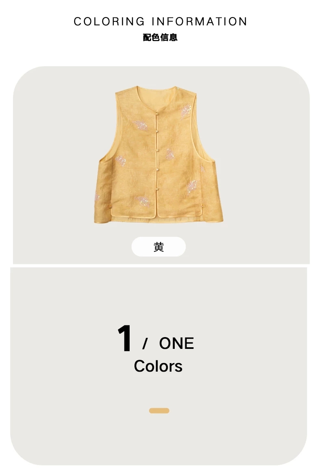Click the "COLORING INFORMATION" heading
The width and height of the screenshot is (321, 476).
pyautogui.click(x=160, y=22)
